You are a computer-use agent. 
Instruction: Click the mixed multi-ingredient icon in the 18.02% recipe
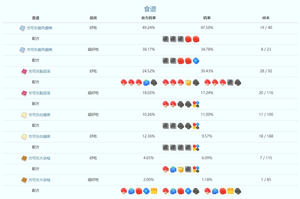[x=196, y=104]
